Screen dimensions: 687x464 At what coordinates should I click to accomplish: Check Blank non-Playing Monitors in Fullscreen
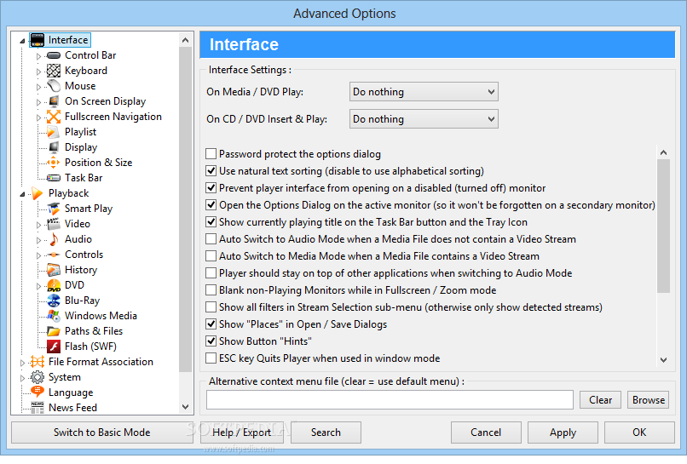(211, 290)
